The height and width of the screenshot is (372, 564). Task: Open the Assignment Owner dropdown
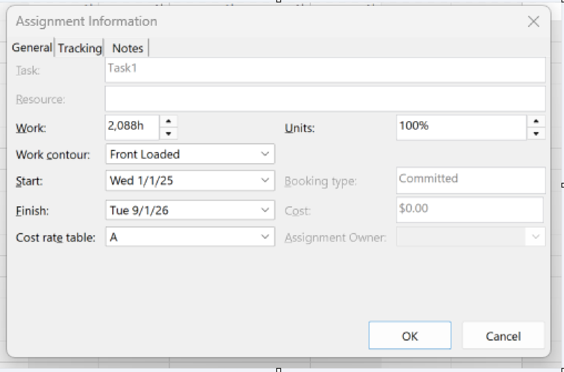[535, 237]
